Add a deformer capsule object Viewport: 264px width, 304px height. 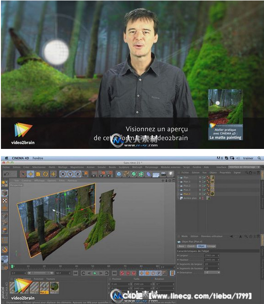pos(148,174)
